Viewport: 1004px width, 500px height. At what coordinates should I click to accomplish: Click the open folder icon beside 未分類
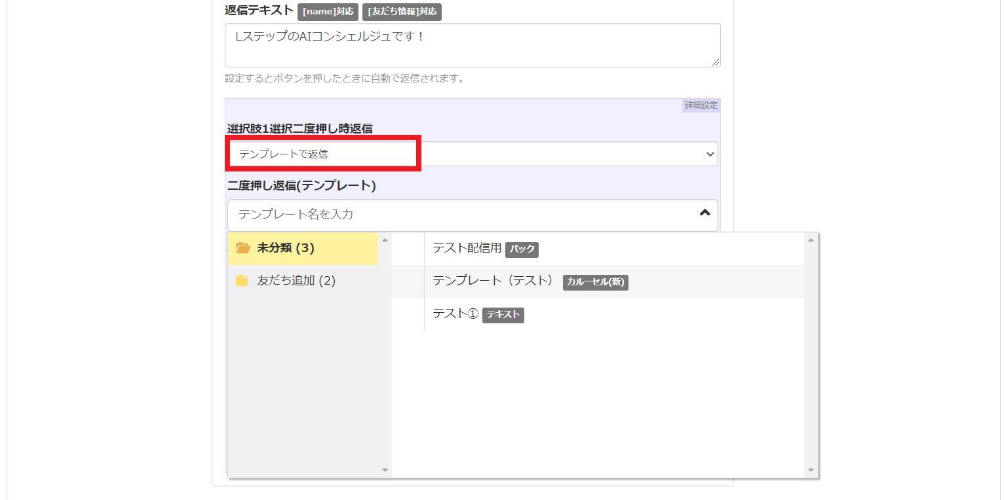point(243,248)
